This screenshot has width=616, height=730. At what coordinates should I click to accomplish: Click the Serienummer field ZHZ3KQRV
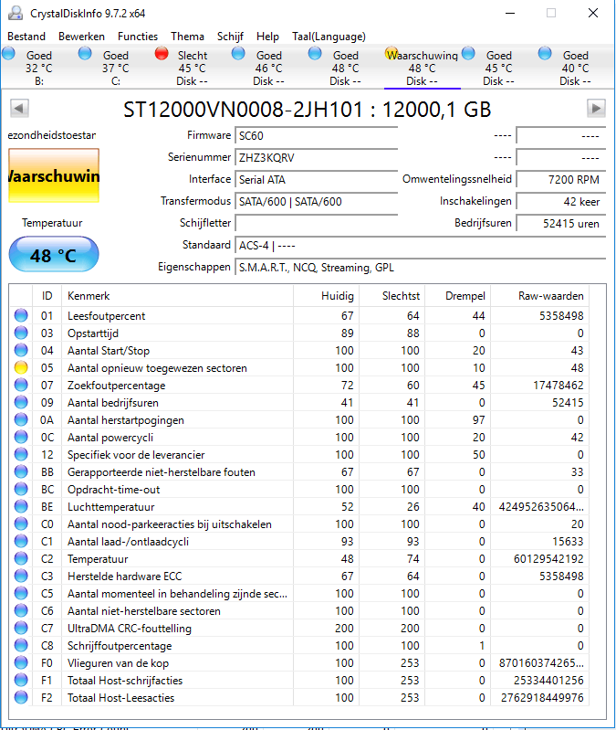tap(317, 158)
